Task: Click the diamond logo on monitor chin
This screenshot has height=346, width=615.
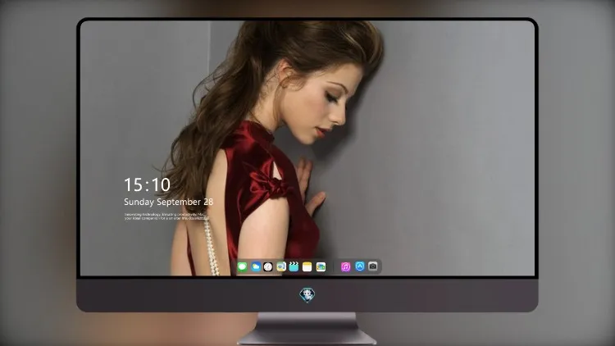Action: click(307, 295)
